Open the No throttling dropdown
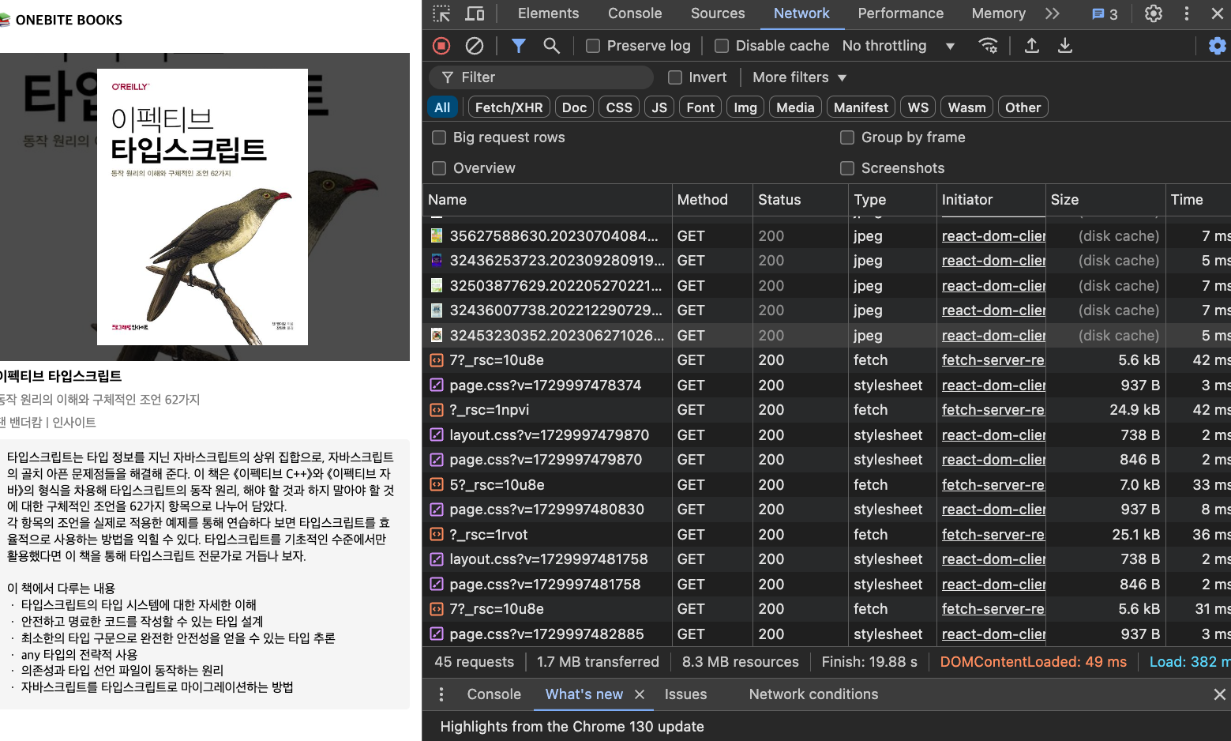The width and height of the screenshot is (1231, 741). point(899,46)
